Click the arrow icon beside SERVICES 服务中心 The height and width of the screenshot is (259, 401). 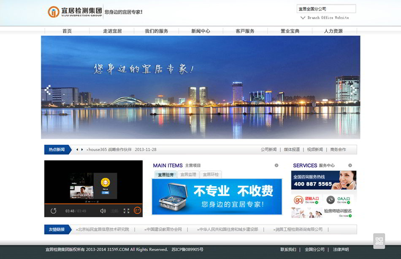pyautogui.click(x=350, y=166)
